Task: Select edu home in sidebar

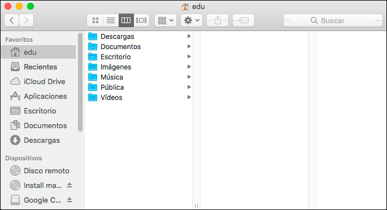Action: pos(38,52)
